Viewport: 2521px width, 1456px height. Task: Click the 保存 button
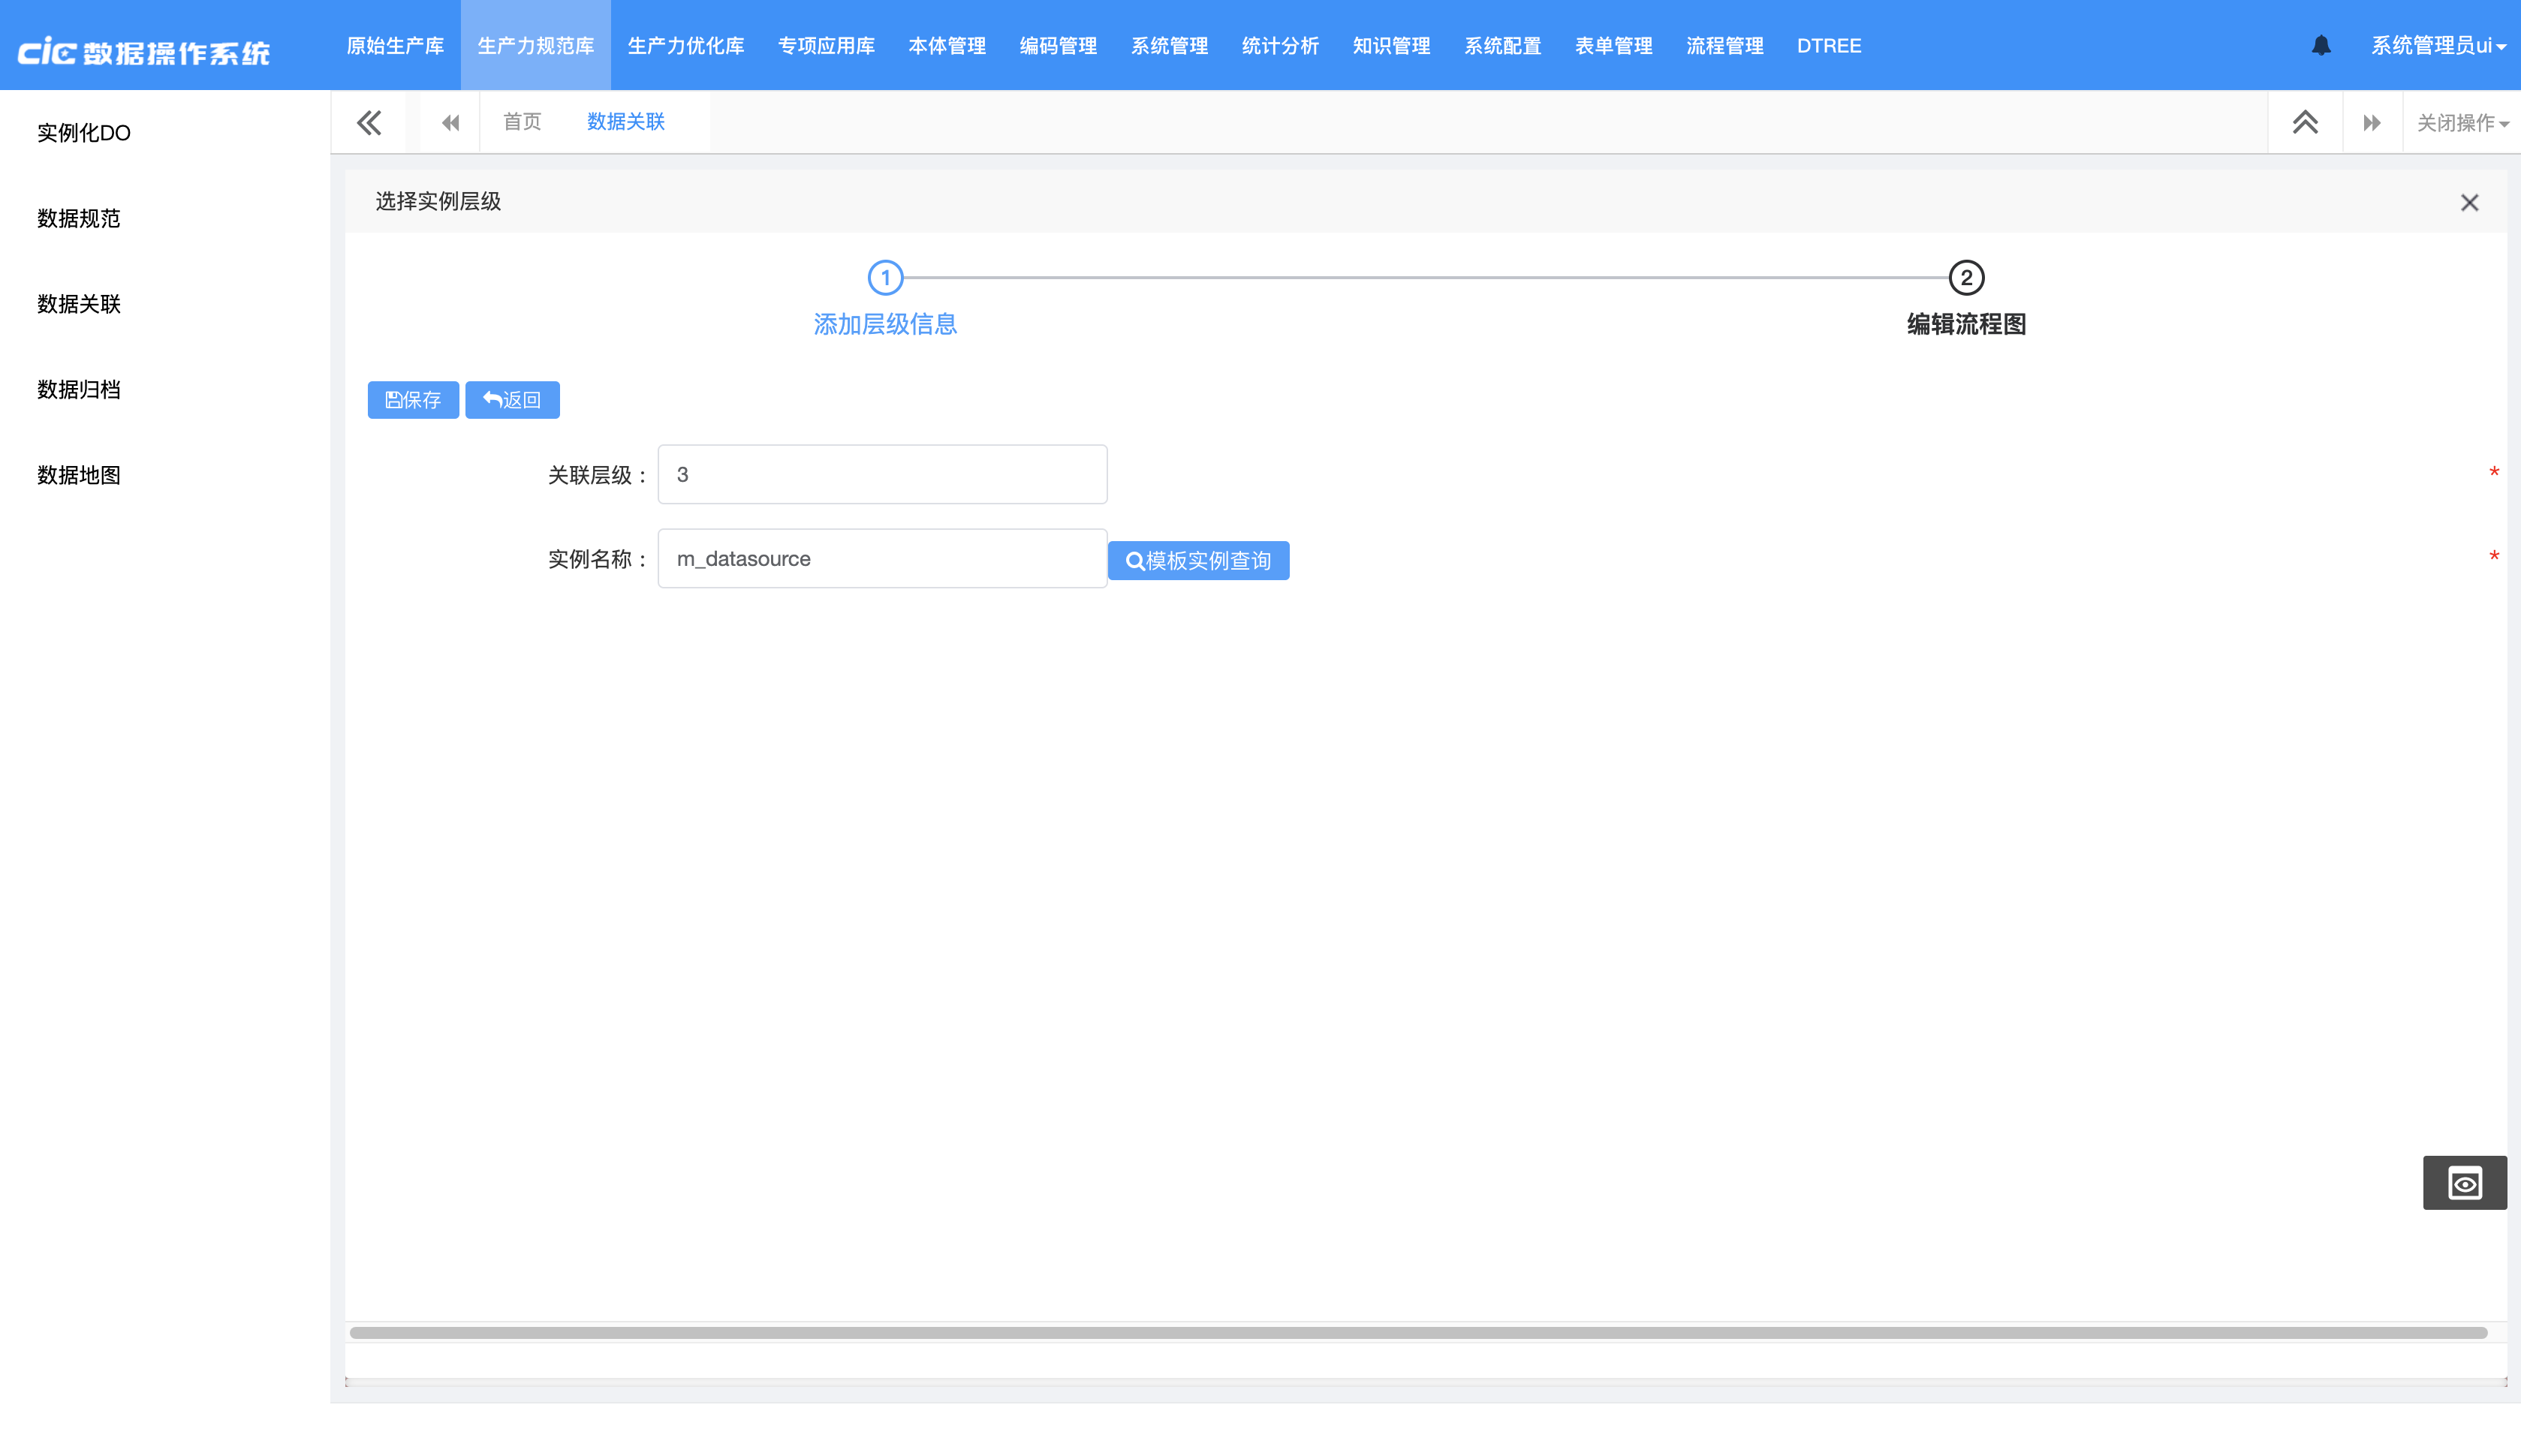pos(413,400)
